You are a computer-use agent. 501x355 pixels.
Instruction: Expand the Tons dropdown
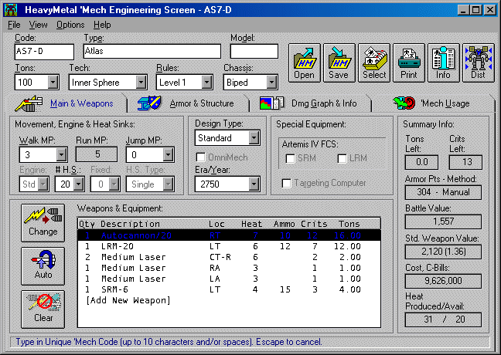coord(53,82)
